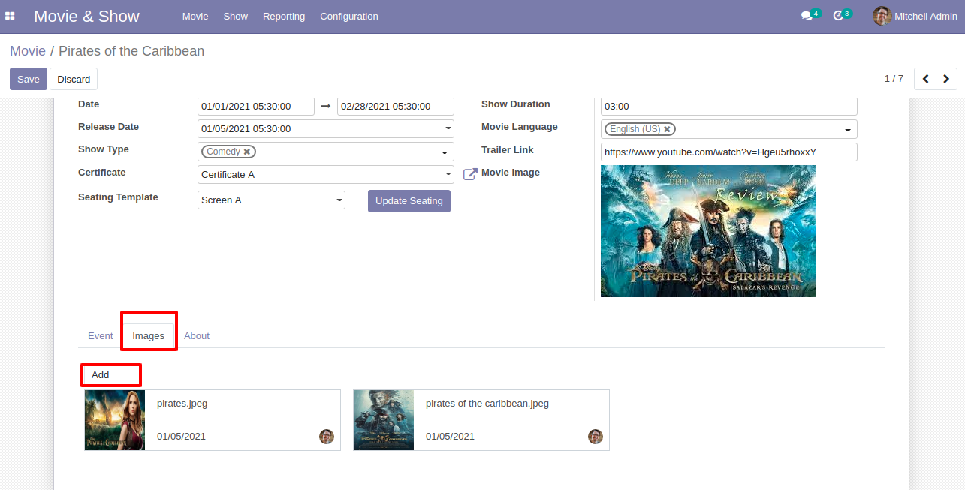This screenshot has height=490, width=965.
Task: Open the Certificate dropdown
Action: [x=326, y=175]
